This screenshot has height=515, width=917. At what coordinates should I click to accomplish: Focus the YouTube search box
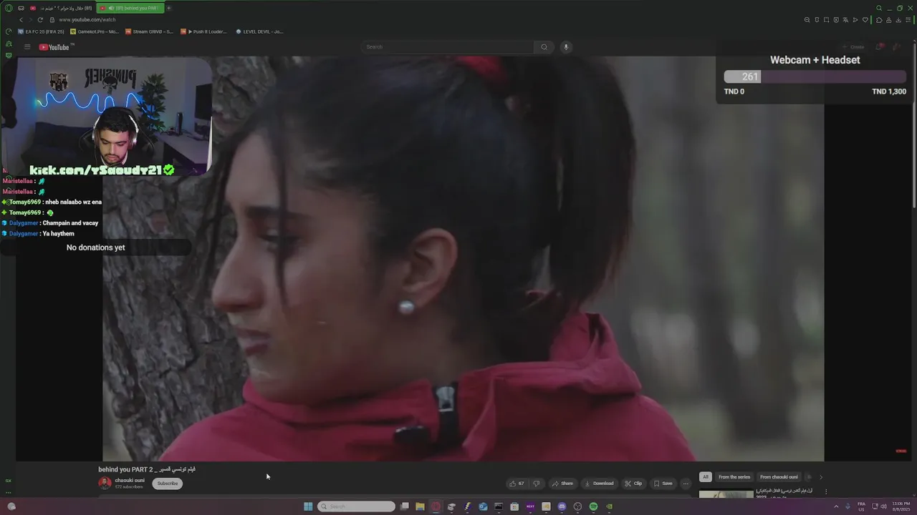(x=448, y=47)
